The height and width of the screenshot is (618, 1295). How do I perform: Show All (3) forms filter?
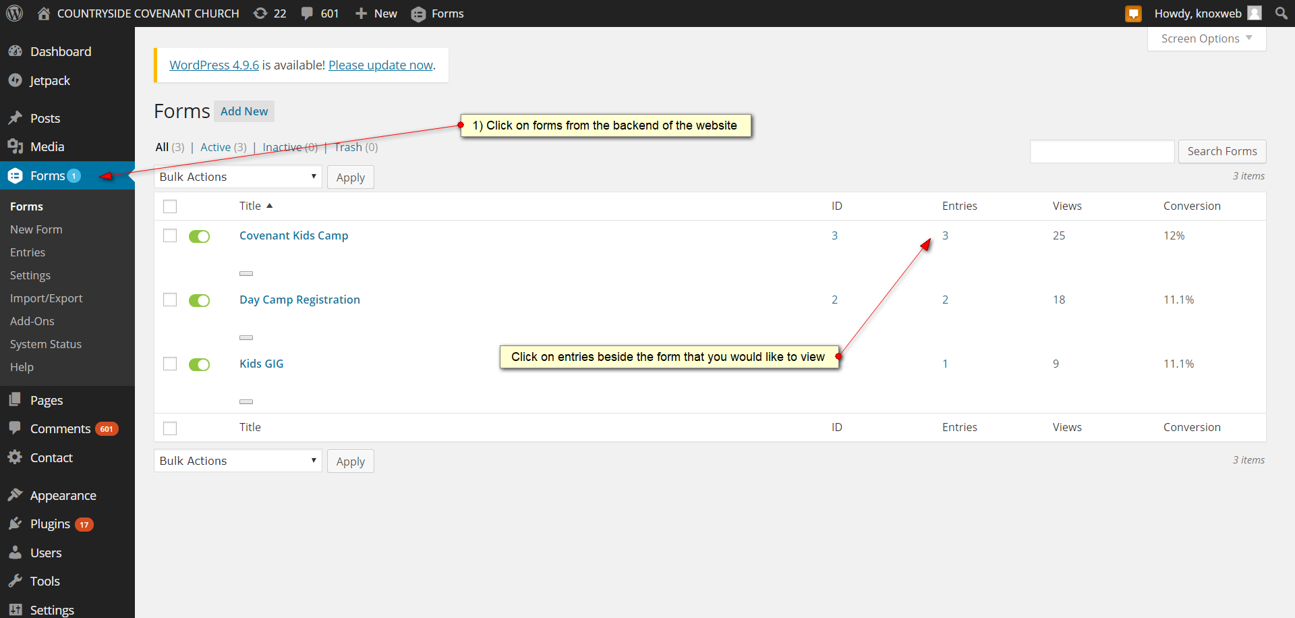click(x=169, y=147)
